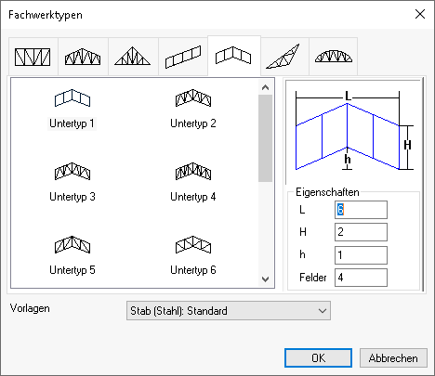Viewport: 435px width, 376px height.
Task: Choose Untertyp 3 truss shape
Action: point(72,171)
